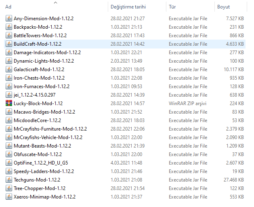Select file name Any-Dimension-Mod-1.12.2

44,19
